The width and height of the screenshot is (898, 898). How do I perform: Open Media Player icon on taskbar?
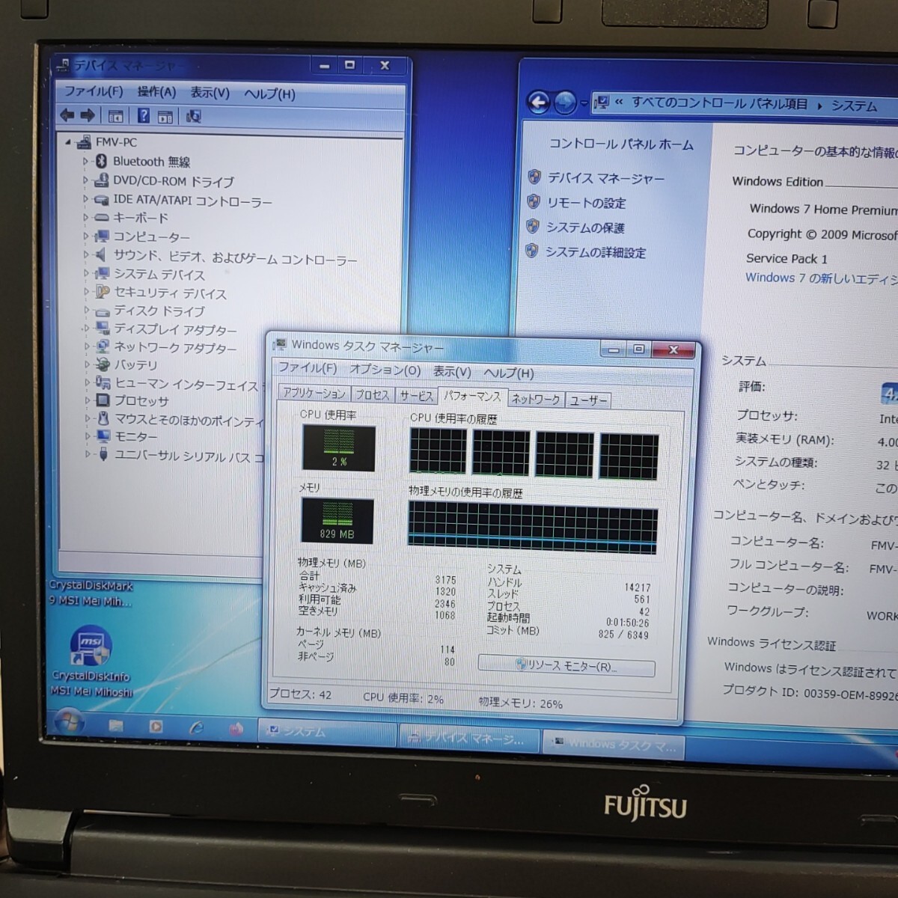coord(156,726)
